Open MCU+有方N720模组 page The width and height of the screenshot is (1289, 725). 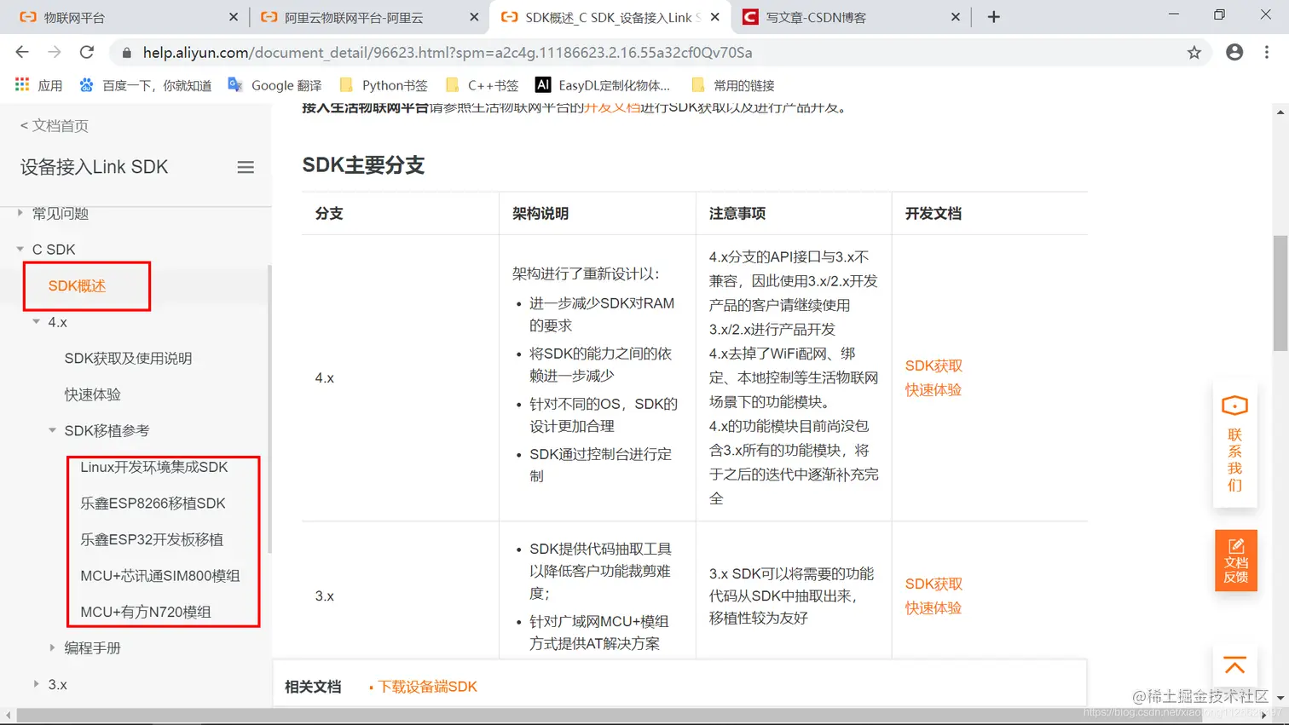click(x=145, y=612)
